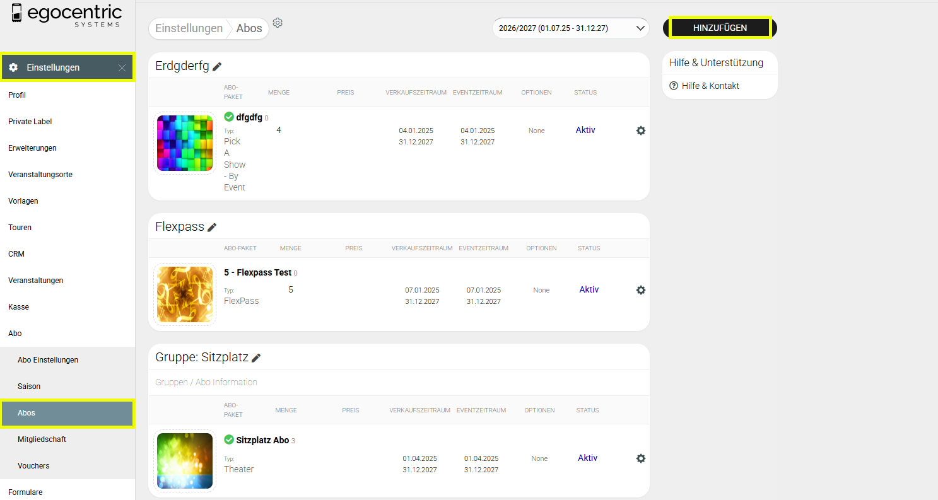Open settings gear for Sitzplatz Abo
The width and height of the screenshot is (938, 500).
(x=641, y=458)
